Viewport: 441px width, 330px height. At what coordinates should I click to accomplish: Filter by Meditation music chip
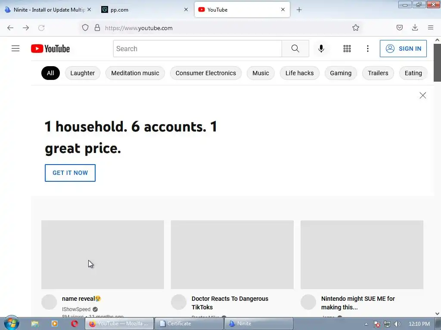pos(135,73)
